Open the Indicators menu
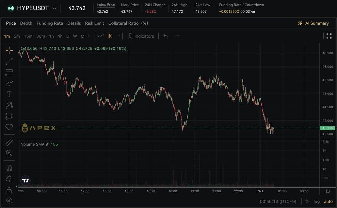Image resolution: width=337 pixels, height=208 pixels. point(141,36)
